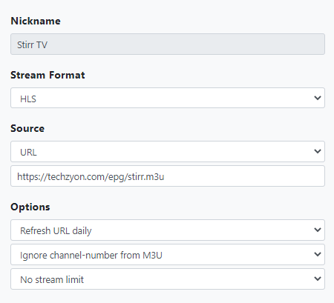Click the Stream Format dropdown arrow
The width and height of the screenshot is (334, 303).
(x=318, y=98)
